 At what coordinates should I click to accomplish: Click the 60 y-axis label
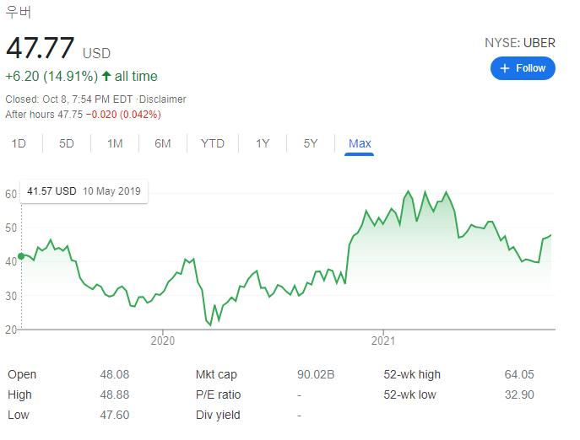point(11,194)
